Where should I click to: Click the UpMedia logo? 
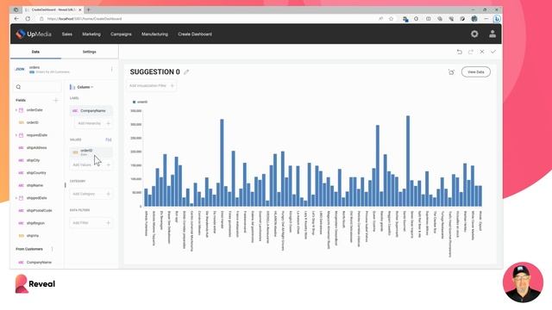[34, 34]
